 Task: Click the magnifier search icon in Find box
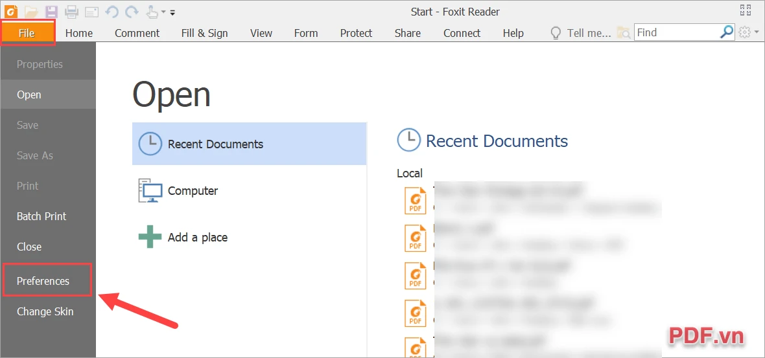pos(727,32)
